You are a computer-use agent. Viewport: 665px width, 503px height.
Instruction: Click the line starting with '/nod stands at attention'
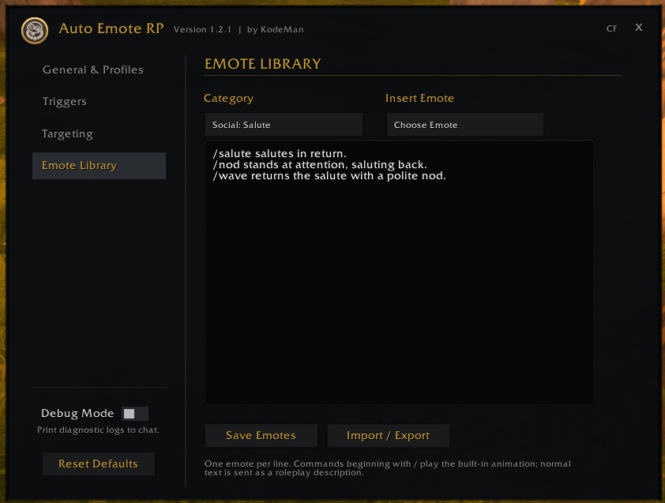pos(320,164)
